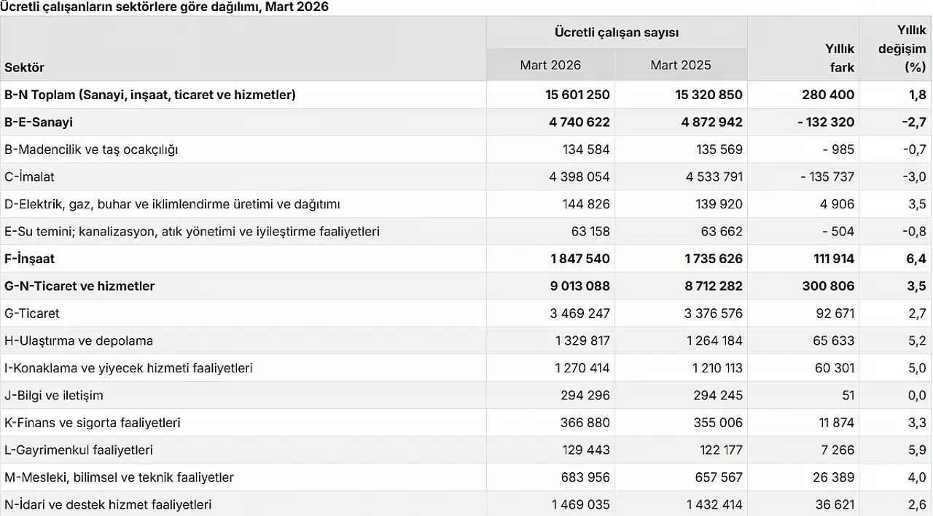933x516 pixels.
Task: Click the E-Su temini row label
Action: point(192,232)
